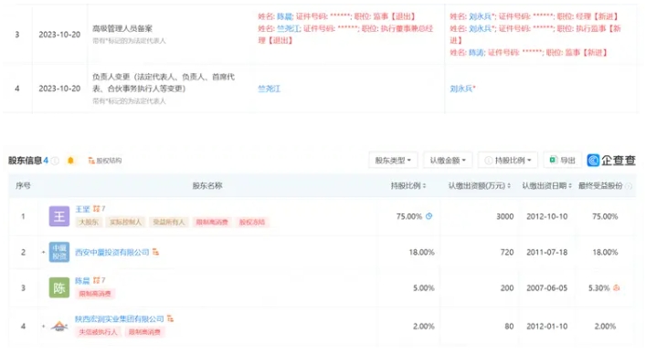646x364 pixels.
Task: Click the 2012-01-10 subscription date
Action: (546, 327)
